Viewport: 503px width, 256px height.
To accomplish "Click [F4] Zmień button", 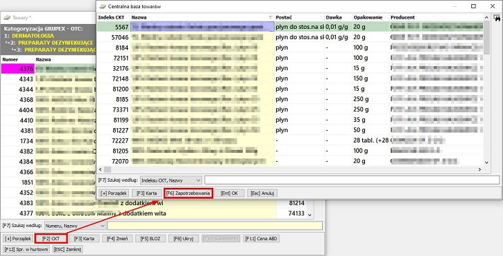I will click(x=117, y=239).
